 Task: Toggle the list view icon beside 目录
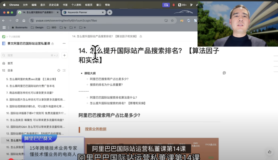point(64,71)
